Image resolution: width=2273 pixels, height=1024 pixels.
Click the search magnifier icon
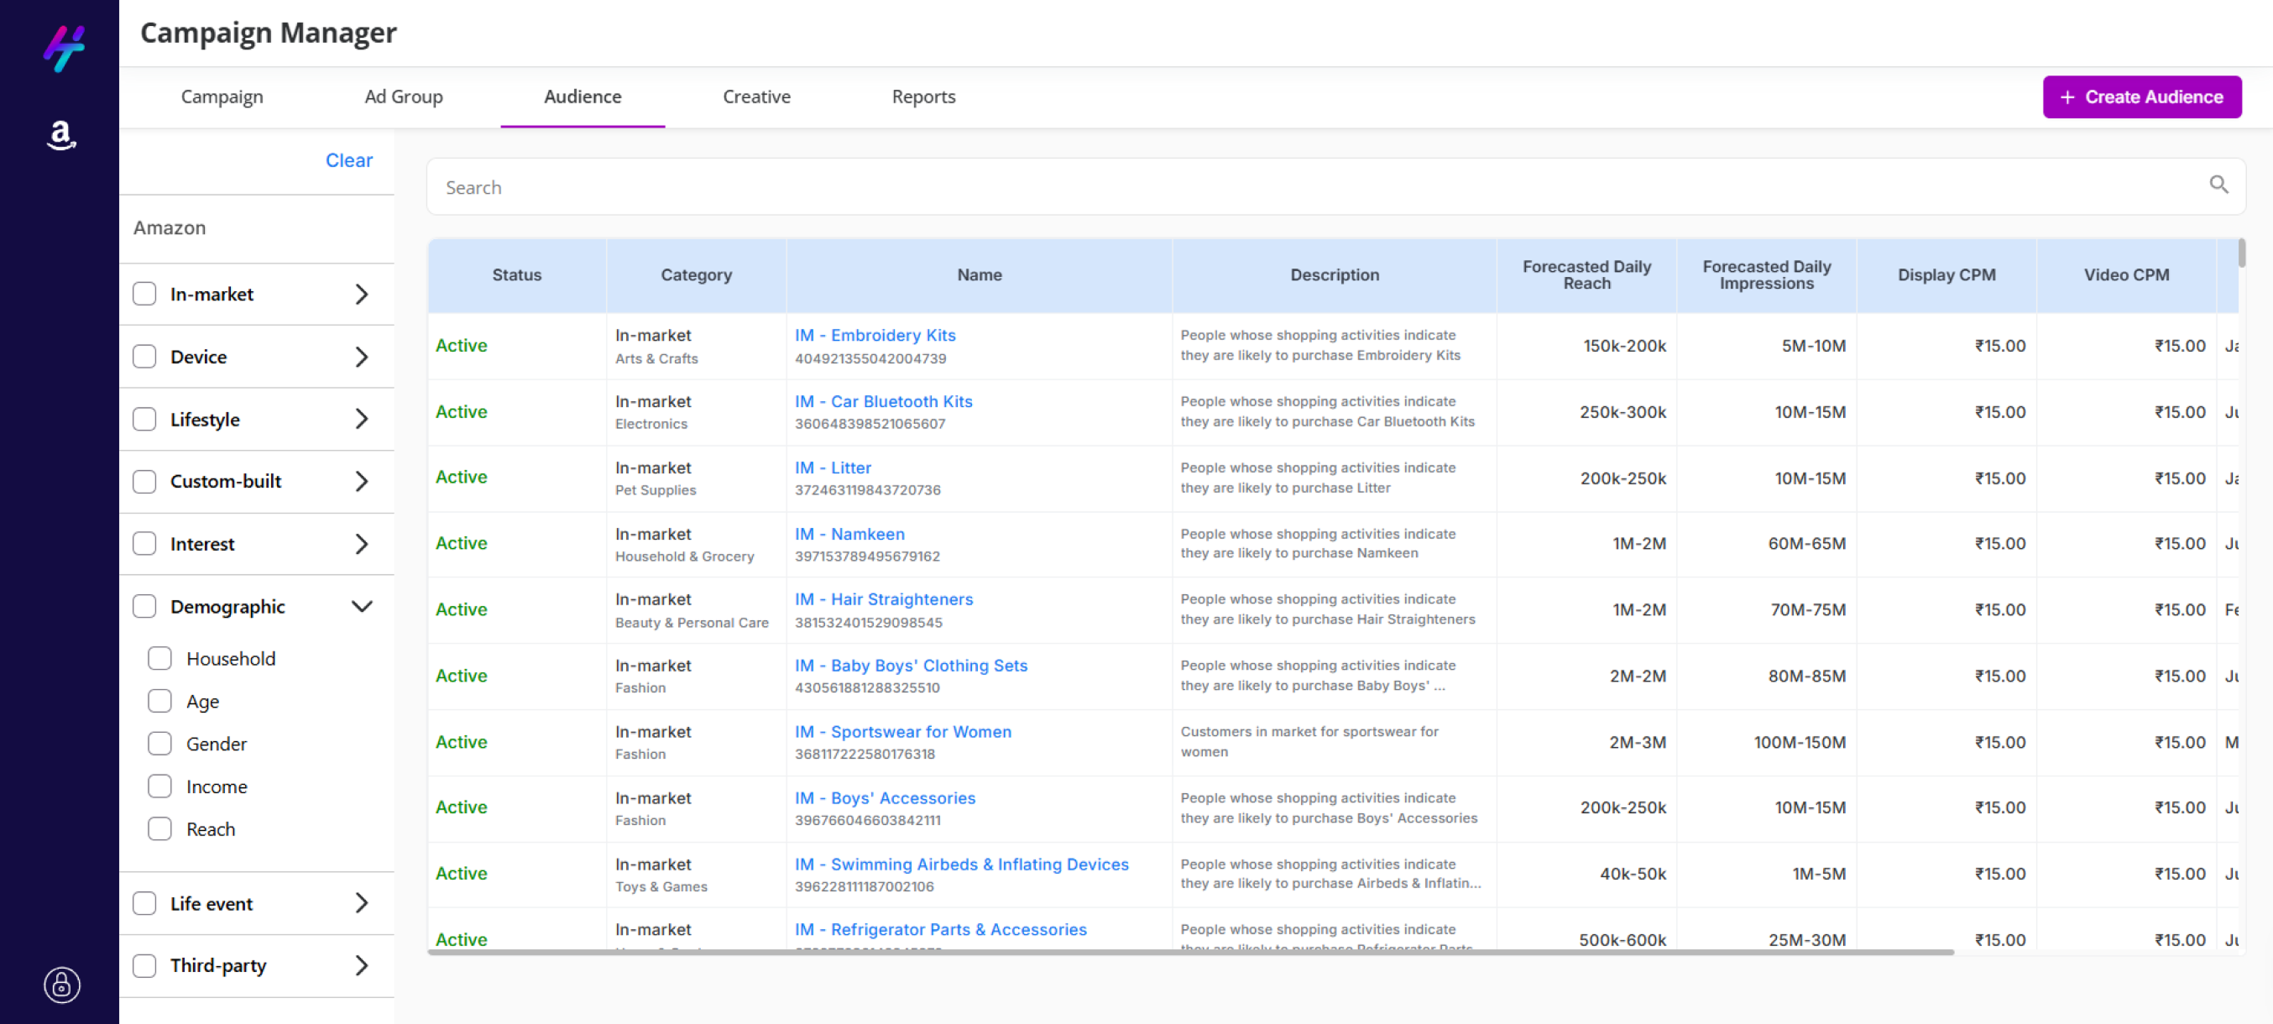click(2218, 185)
